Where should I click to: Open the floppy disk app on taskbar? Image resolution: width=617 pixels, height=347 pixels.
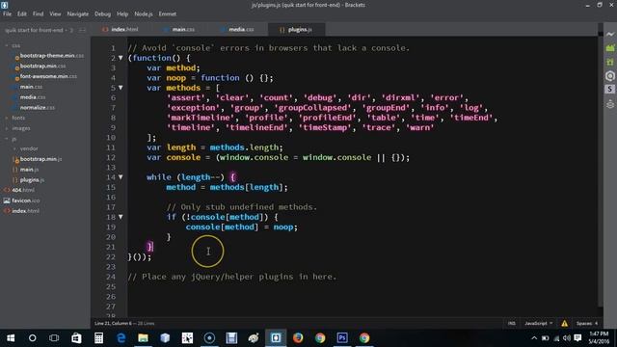point(231,338)
